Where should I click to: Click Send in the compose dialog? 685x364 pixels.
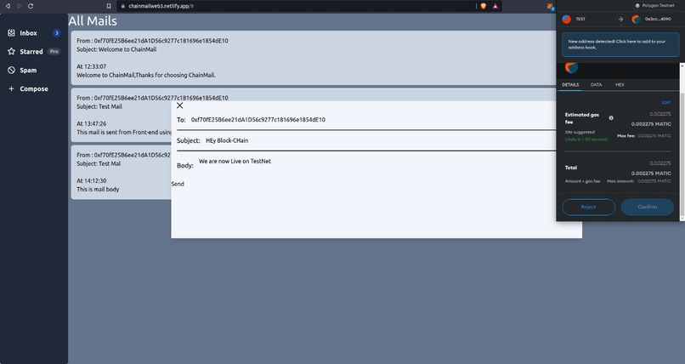click(178, 184)
